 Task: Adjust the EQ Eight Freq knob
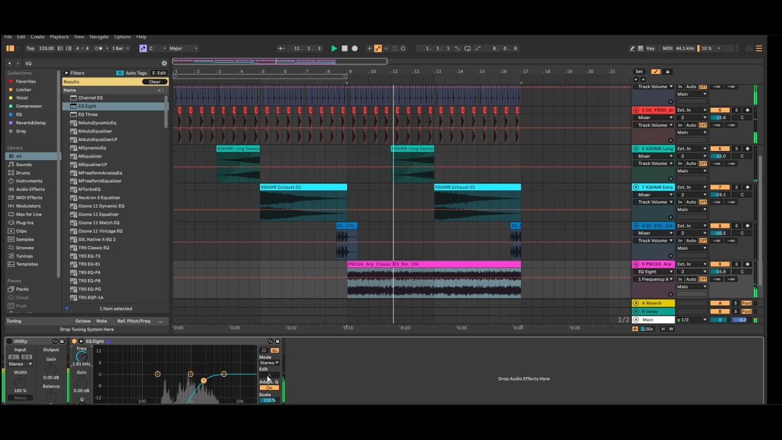pos(81,356)
